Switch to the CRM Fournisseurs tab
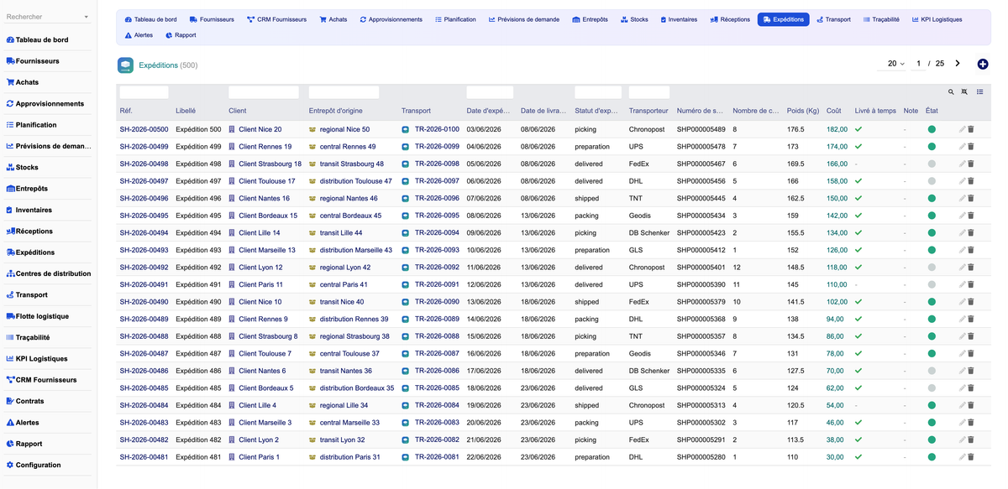 tap(276, 19)
